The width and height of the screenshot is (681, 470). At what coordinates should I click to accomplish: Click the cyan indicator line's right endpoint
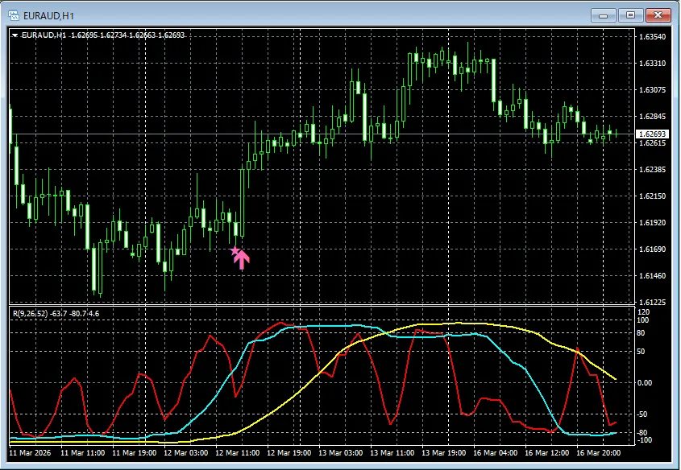pos(617,433)
